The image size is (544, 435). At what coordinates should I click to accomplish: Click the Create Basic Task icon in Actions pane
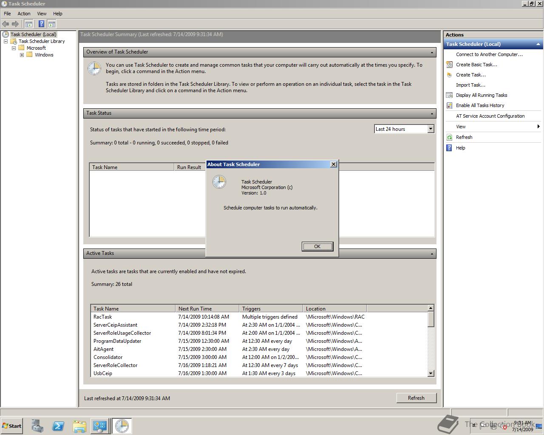tap(449, 65)
